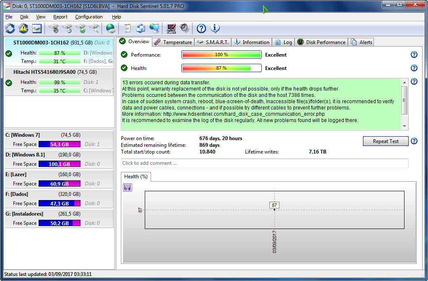The image size is (428, 281).
Task: Click help icon beside Performance bar
Action: click(414, 55)
